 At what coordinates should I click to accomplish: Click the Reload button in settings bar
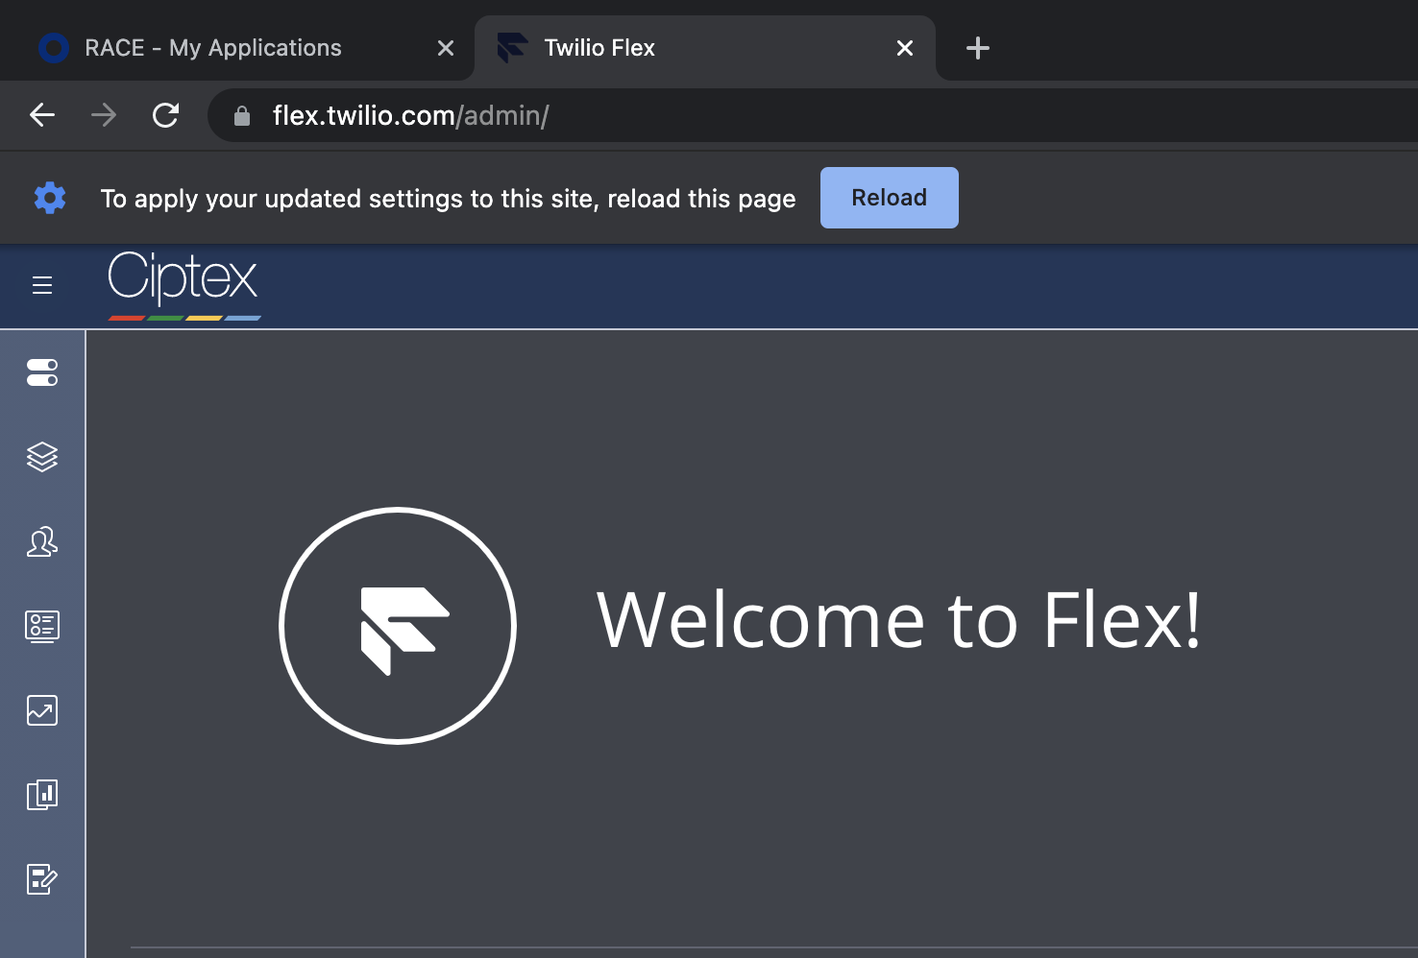889,198
